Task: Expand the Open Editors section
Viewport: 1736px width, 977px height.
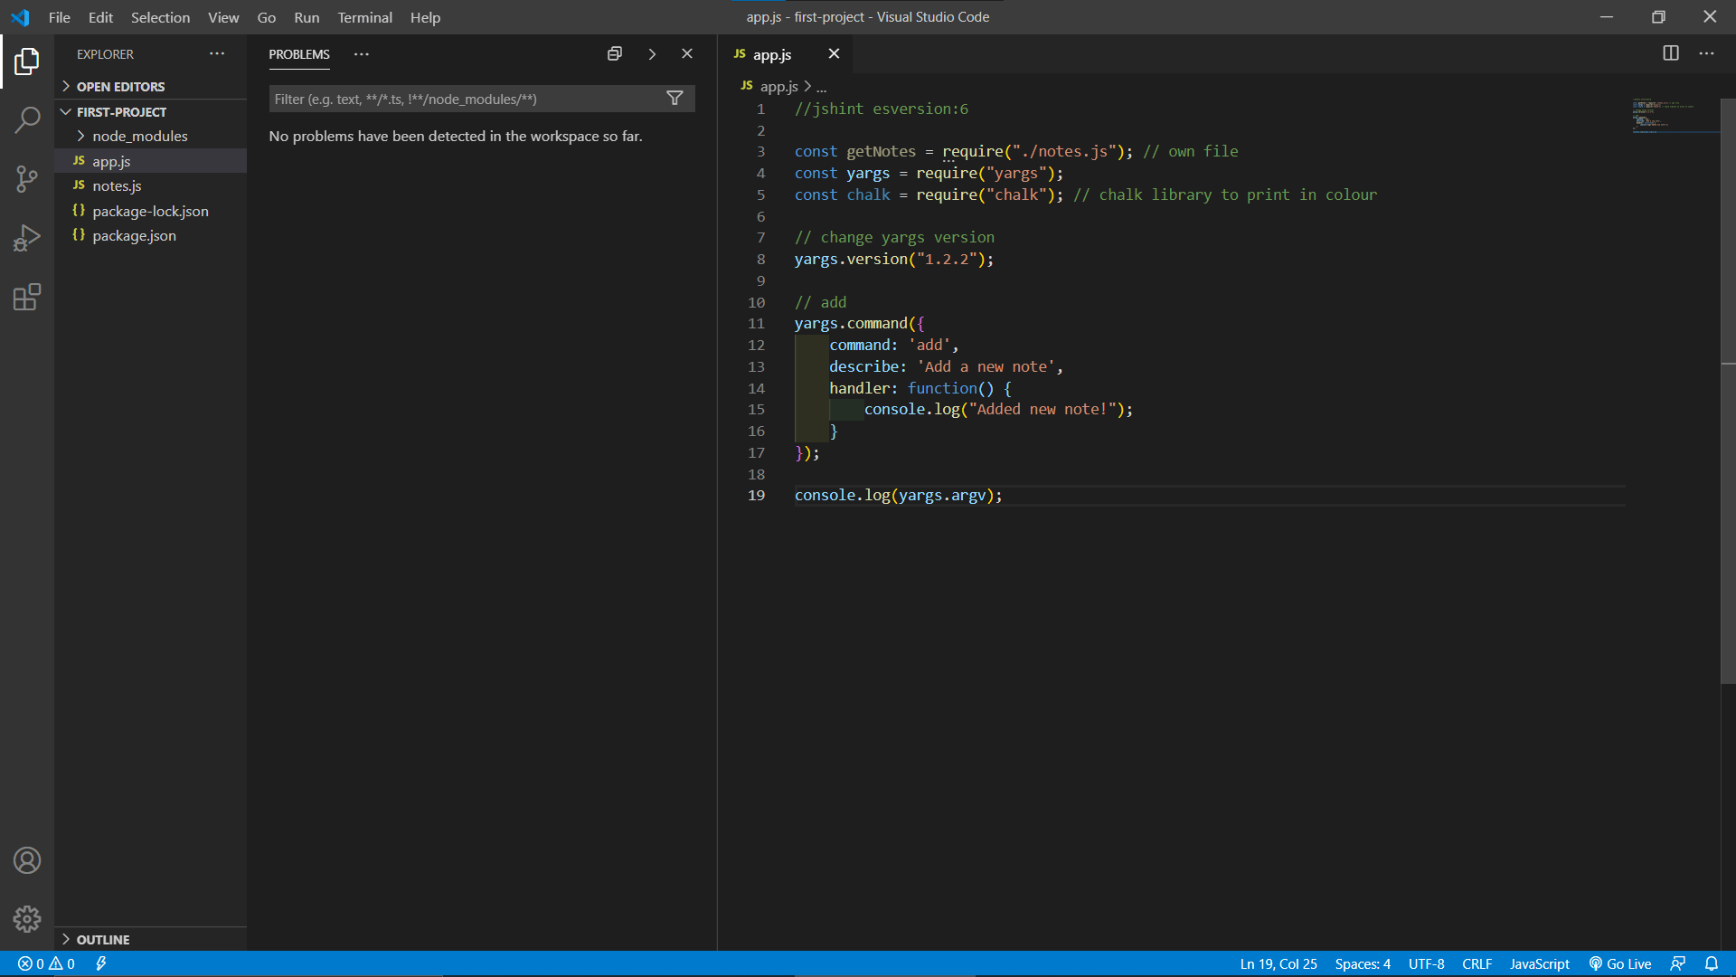Action: point(120,87)
